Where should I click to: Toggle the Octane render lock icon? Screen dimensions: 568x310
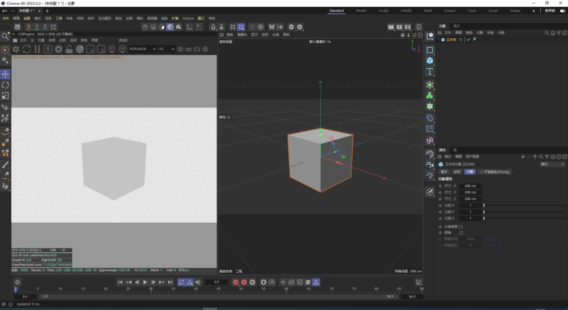pos(69,49)
